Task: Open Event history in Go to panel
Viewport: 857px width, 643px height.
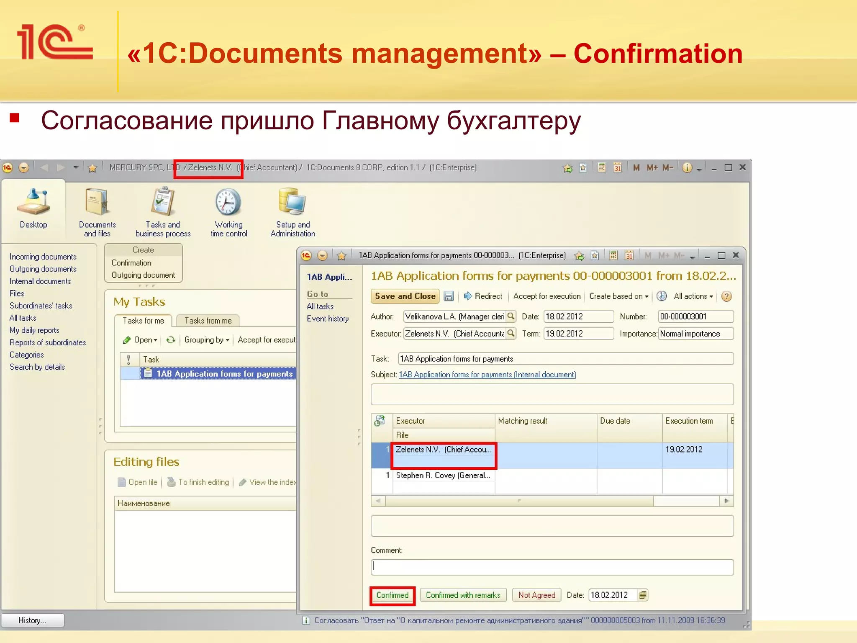Action: (x=328, y=319)
